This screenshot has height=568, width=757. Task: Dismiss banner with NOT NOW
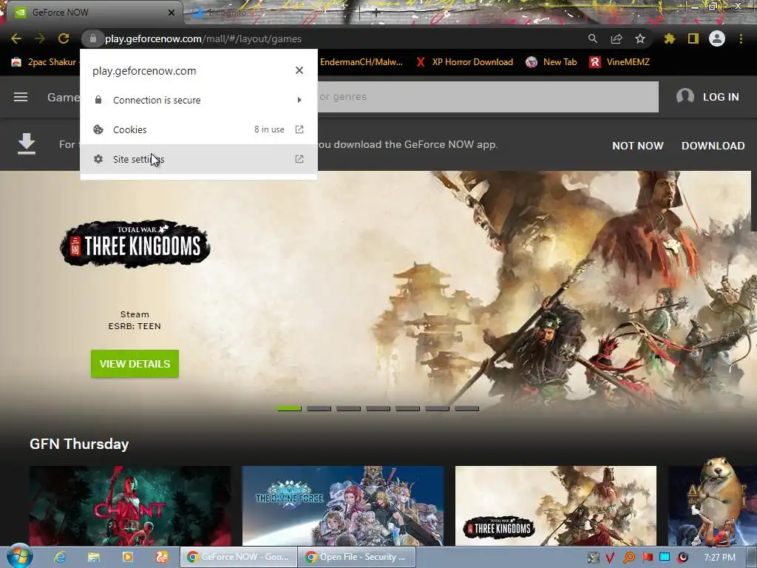[638, 146]
